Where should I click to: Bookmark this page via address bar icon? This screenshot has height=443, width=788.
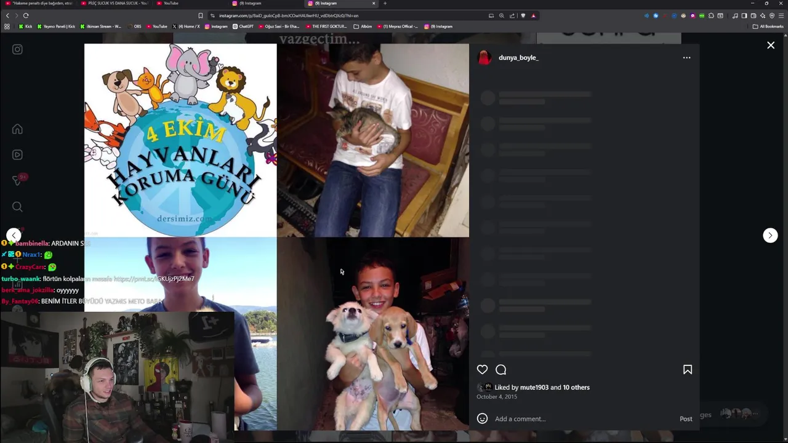200,15
